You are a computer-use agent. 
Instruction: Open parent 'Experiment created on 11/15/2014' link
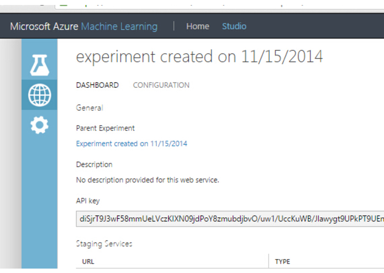tap(131, 144)
